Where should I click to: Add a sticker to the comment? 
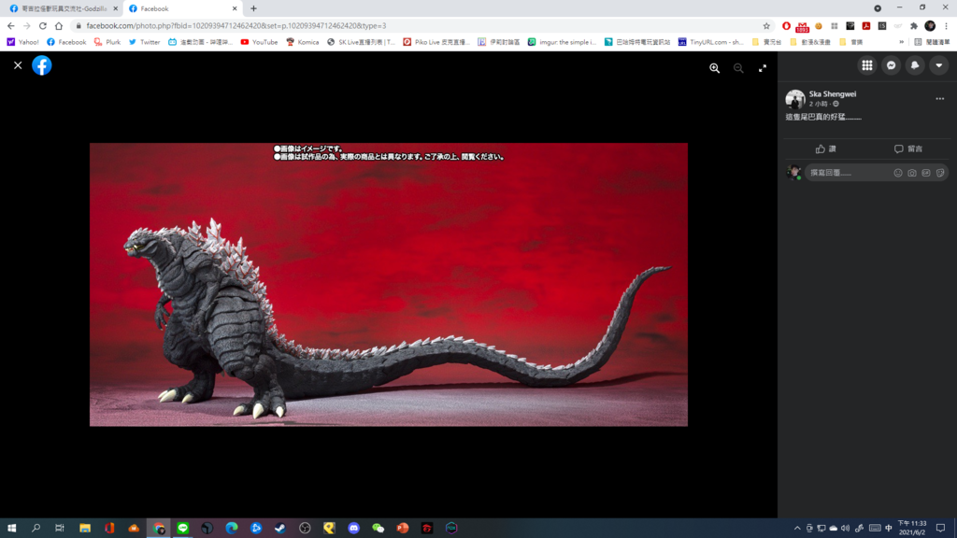[940, 173]
